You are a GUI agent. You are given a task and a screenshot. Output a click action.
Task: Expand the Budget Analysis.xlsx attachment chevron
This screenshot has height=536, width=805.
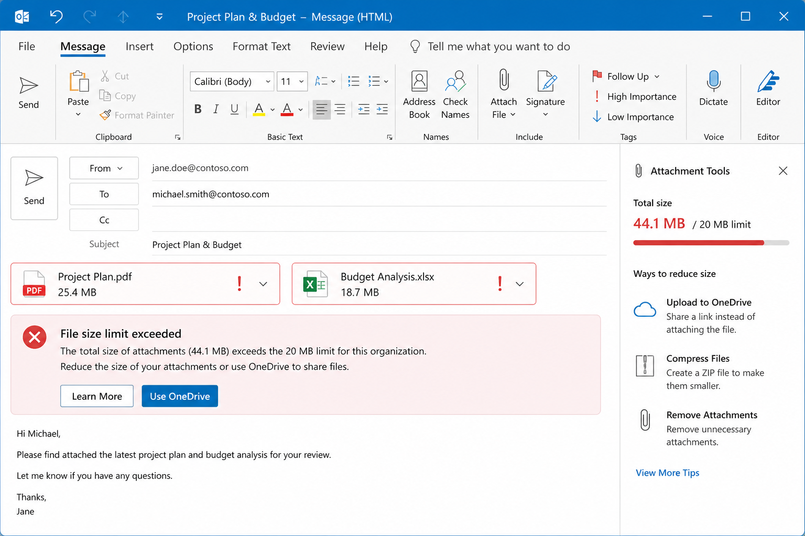pyautogui.click(x=520, y=284)
